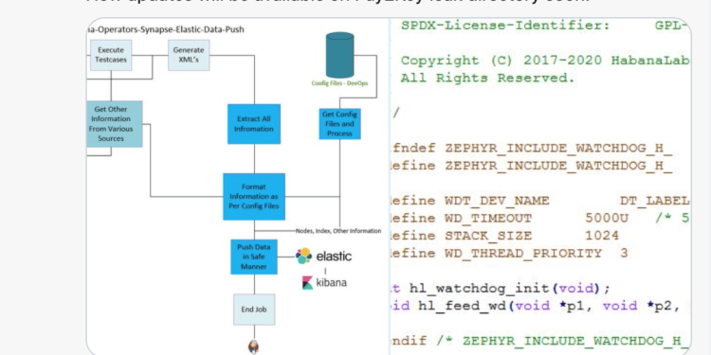711x355 pixels.
Task: Click the database cylinder icon
Action: pos(339,55)
